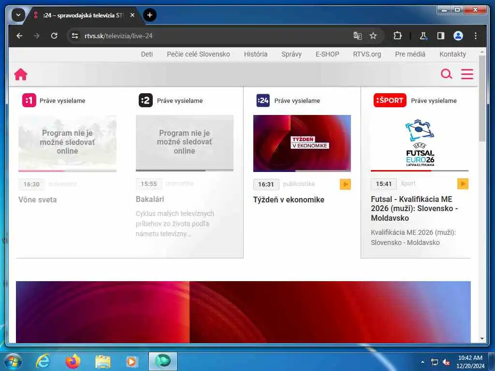Open the RTVS.org link

[x=367, y=54]
